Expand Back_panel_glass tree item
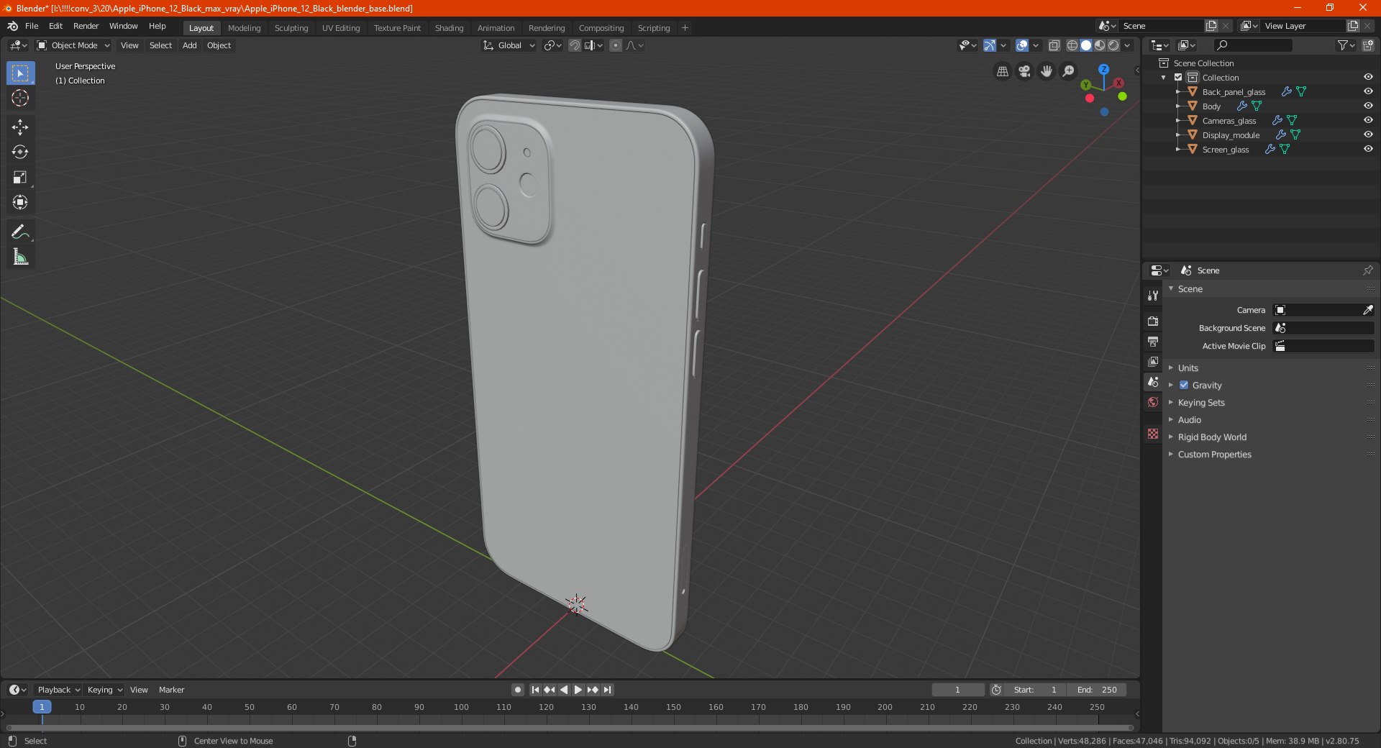 (x=1177, y=91)
